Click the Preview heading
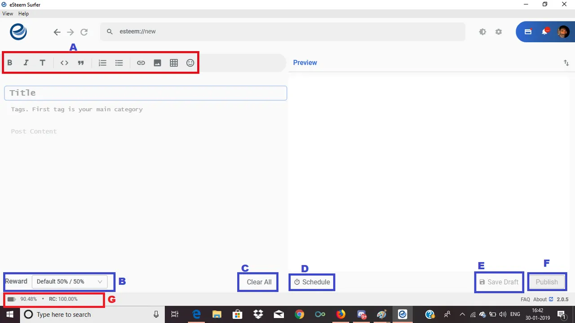 [305, 63]
